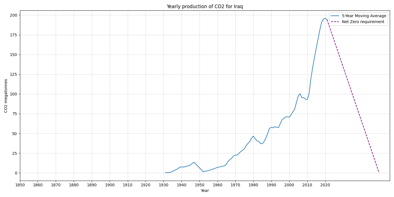Click the x-axis tick label 1980

[x=253, y=185]
